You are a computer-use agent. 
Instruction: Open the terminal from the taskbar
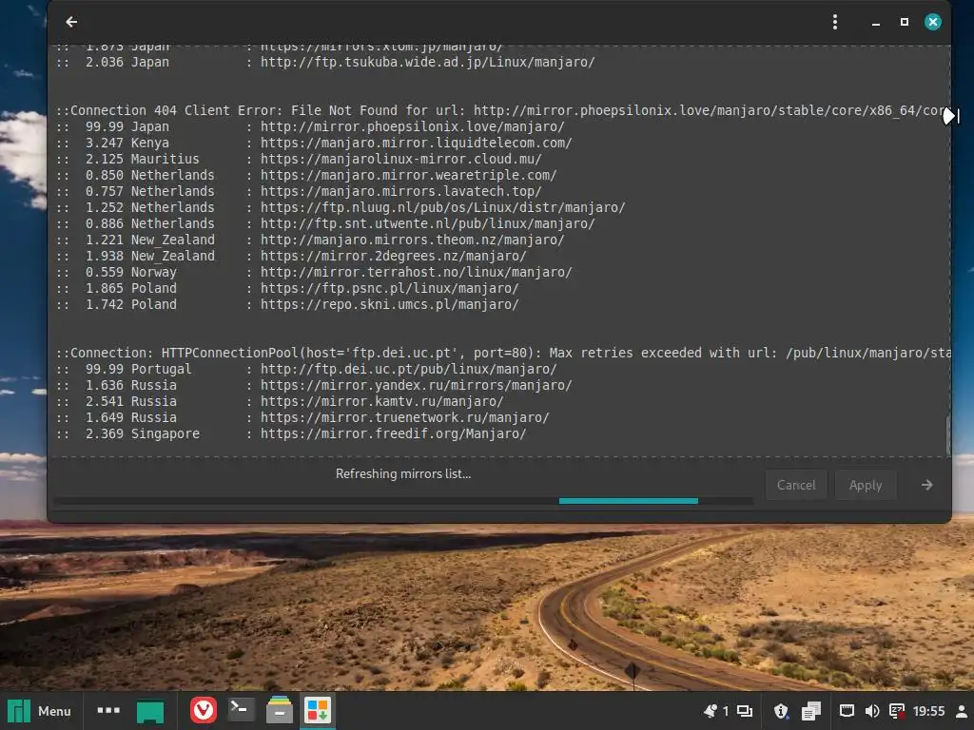(241, 709)
